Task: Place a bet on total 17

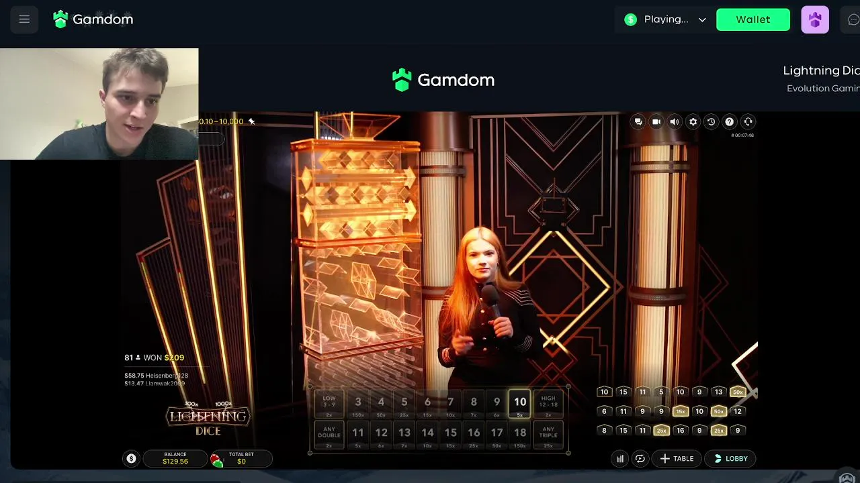Action: click(x=497, y=434)
